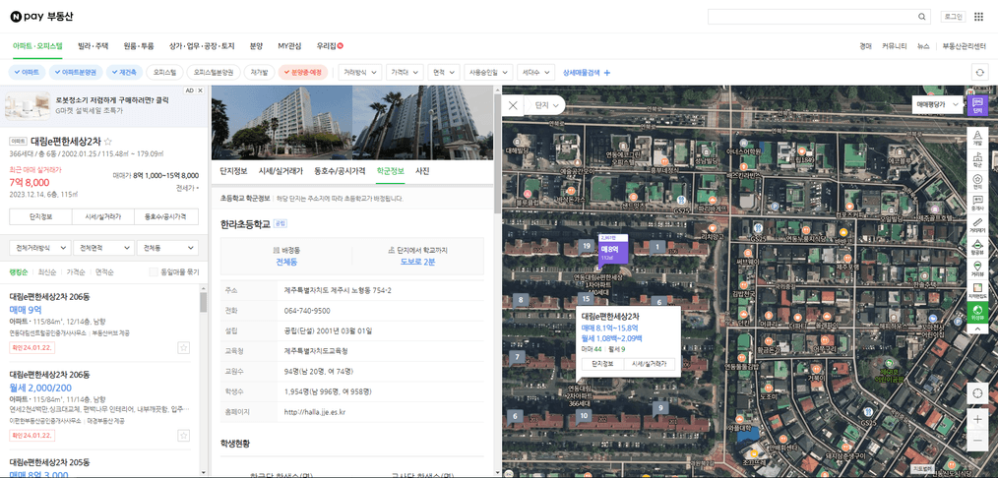This screenshot has height=478, width=998.
Task: Toggle the 아파트 filter chip
Action: click(28, 73)
